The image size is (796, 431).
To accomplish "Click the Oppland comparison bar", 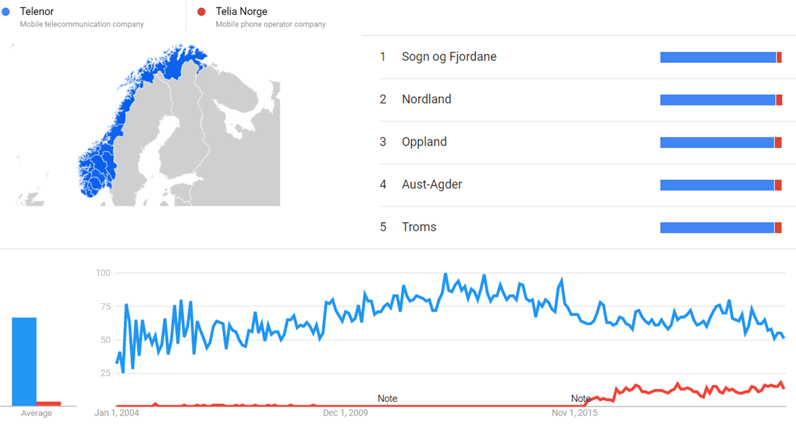I will (x=720, y=143).
